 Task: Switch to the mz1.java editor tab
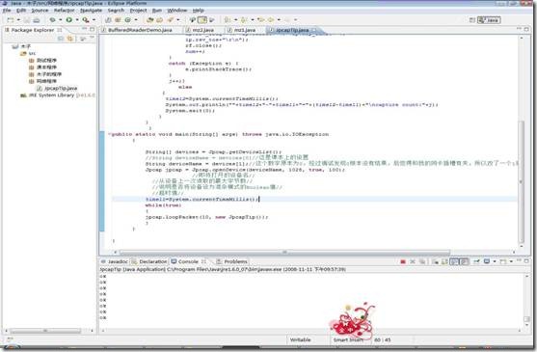[244, 30]
